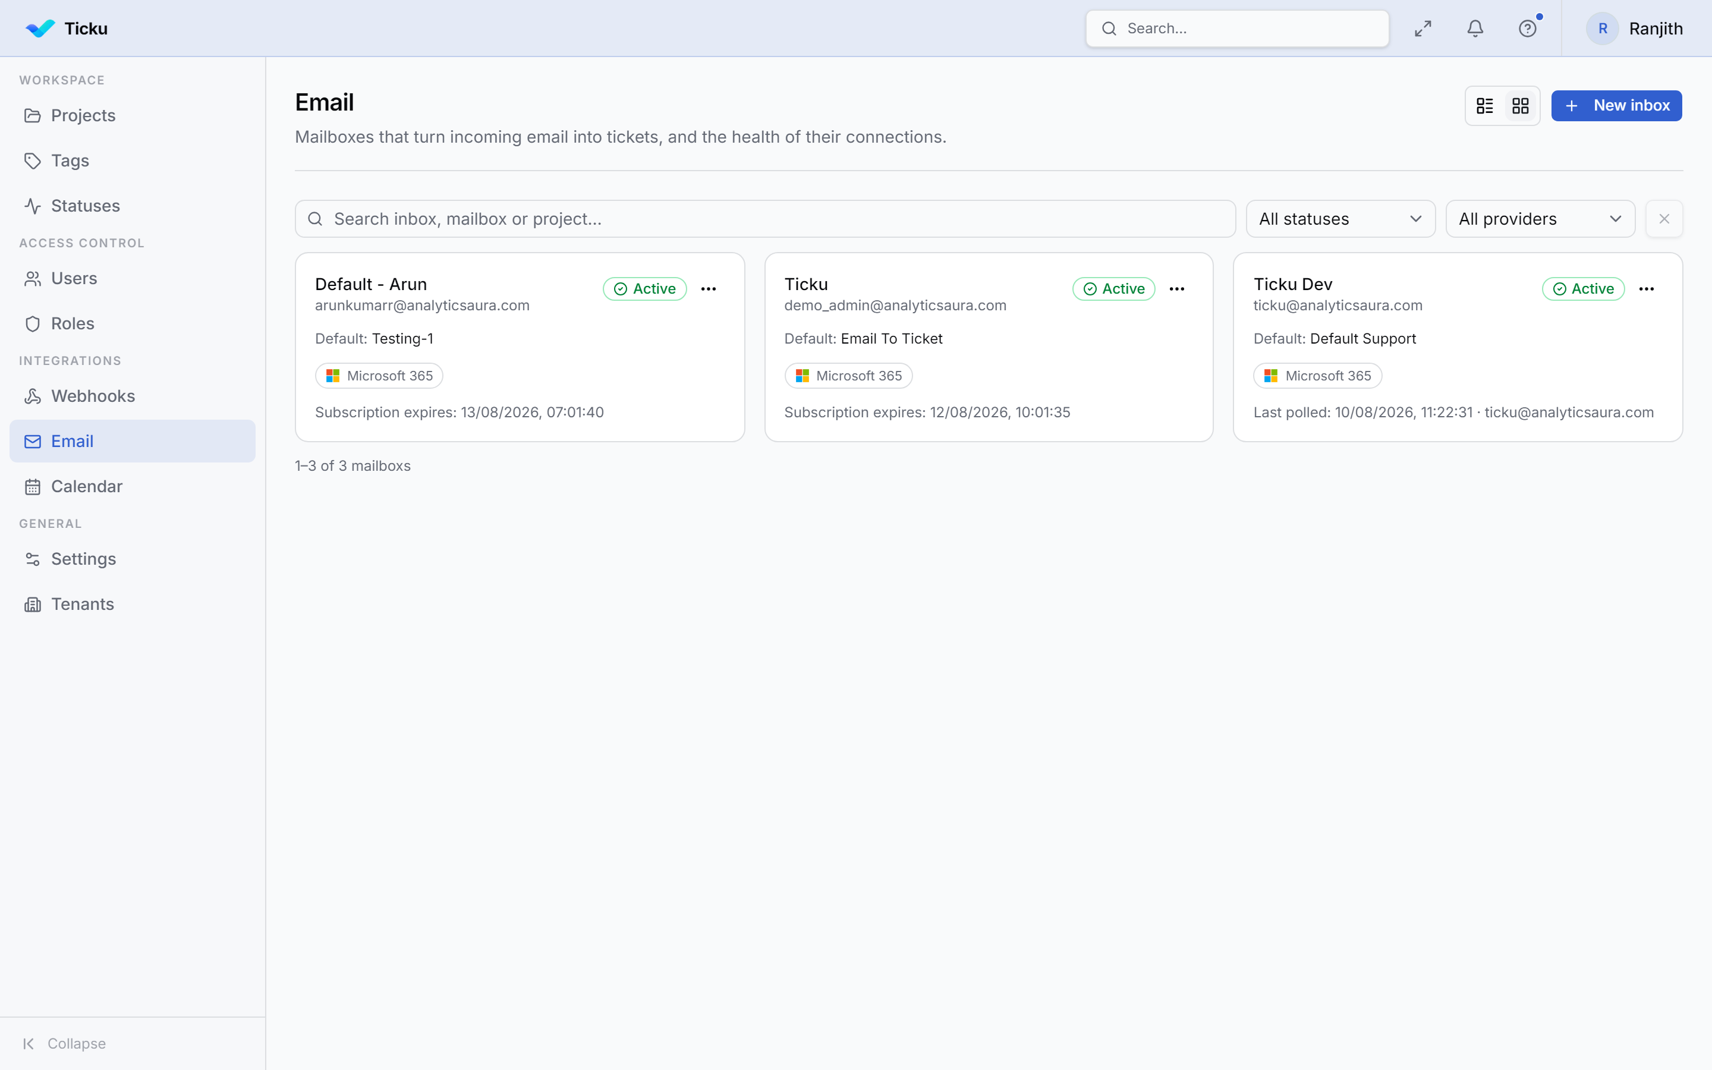Image resolution: width=1712 pixels, height=1070 pixels.
Task: Click Testing-1 default project text
Action: (402, 339)
